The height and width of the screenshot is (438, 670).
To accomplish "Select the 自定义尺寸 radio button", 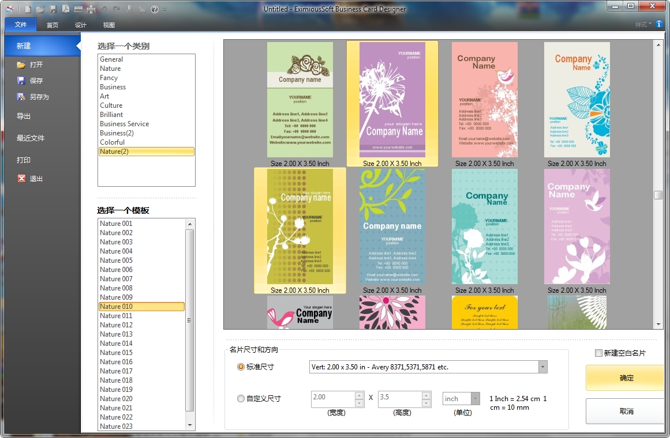I will (241, 398).
